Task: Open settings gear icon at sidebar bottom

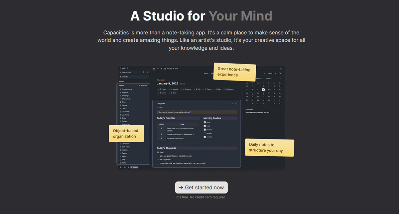Action: pyautogui.click(x=121, y=167)
